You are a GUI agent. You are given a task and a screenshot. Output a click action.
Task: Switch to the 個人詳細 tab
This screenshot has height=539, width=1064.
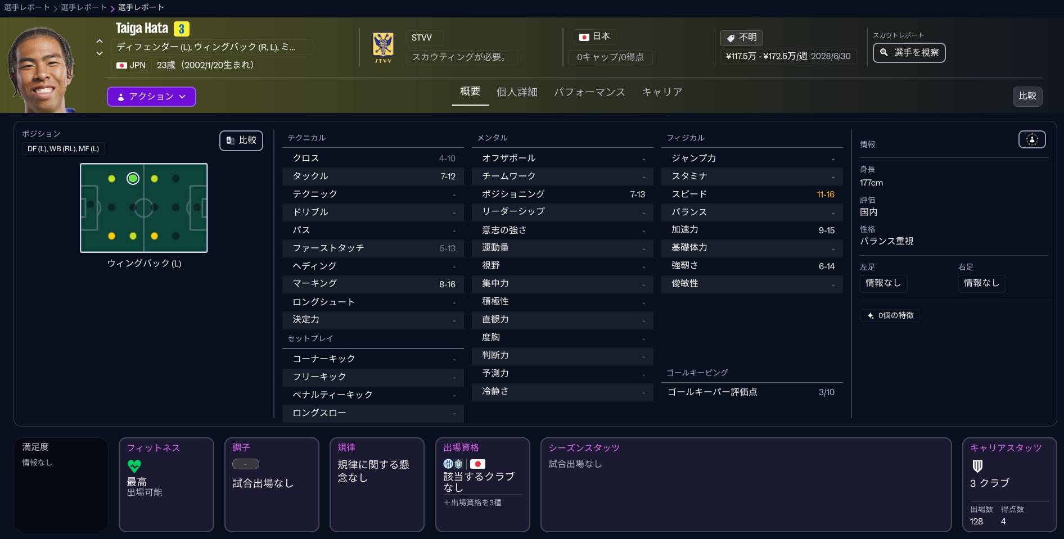(516, 92)
